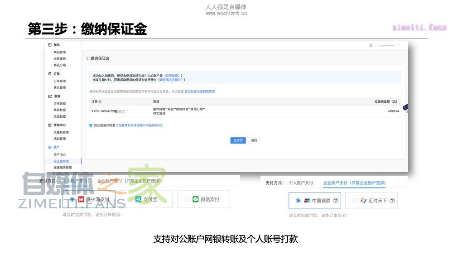This screenshot has width=453, height=255.
Task: Open the 百度商家承诺保障计划服务协议 link
Action: [x=140, y=125]
